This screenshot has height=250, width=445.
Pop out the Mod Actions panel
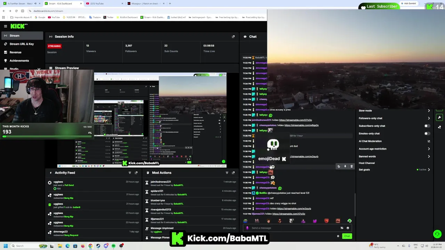(233, 173)
